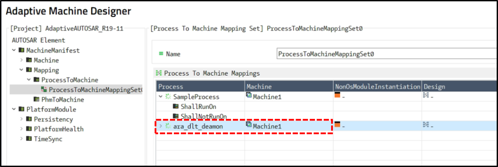498x167 pixels.
Task: Click the ara_dlt_deamon process icon
Action: (168, 126)
